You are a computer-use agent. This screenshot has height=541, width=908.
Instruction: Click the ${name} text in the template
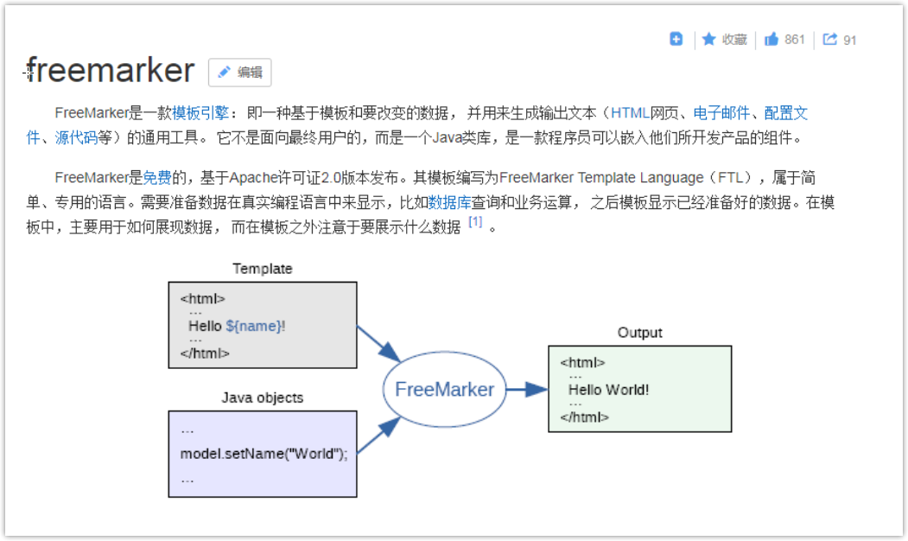click(254, 326)
